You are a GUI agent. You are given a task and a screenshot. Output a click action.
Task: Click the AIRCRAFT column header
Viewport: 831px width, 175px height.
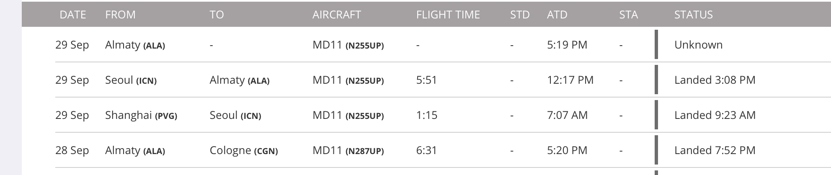click(337, 15)
